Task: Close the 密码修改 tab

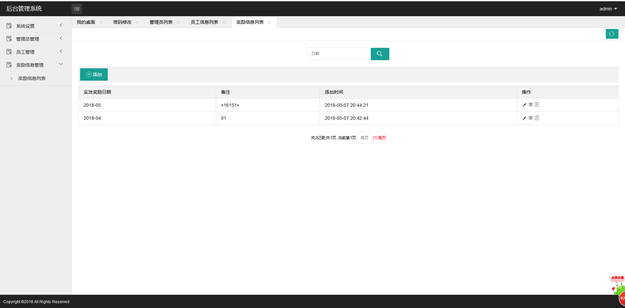Action: (x=137, y=22)
